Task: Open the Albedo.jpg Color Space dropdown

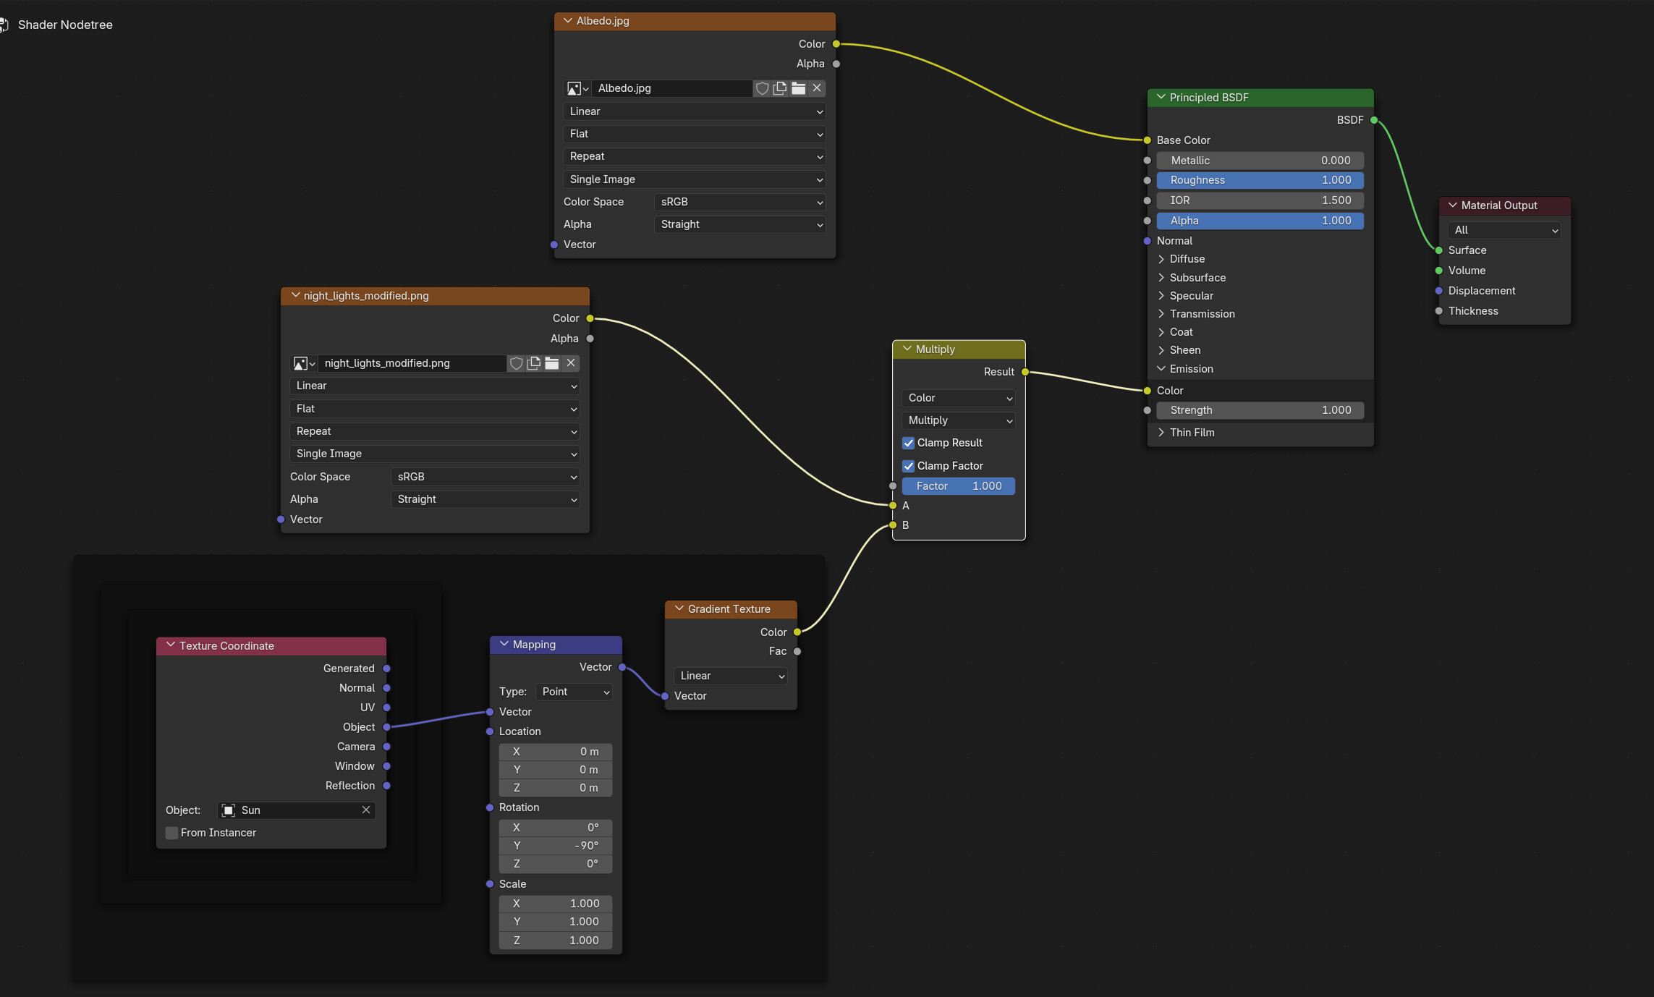Action: point(741,201)
